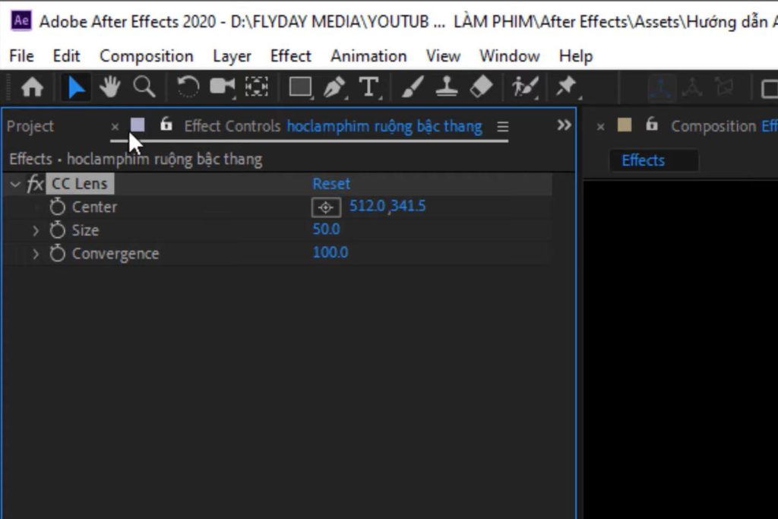Click the Center property stopwatch

56,206
